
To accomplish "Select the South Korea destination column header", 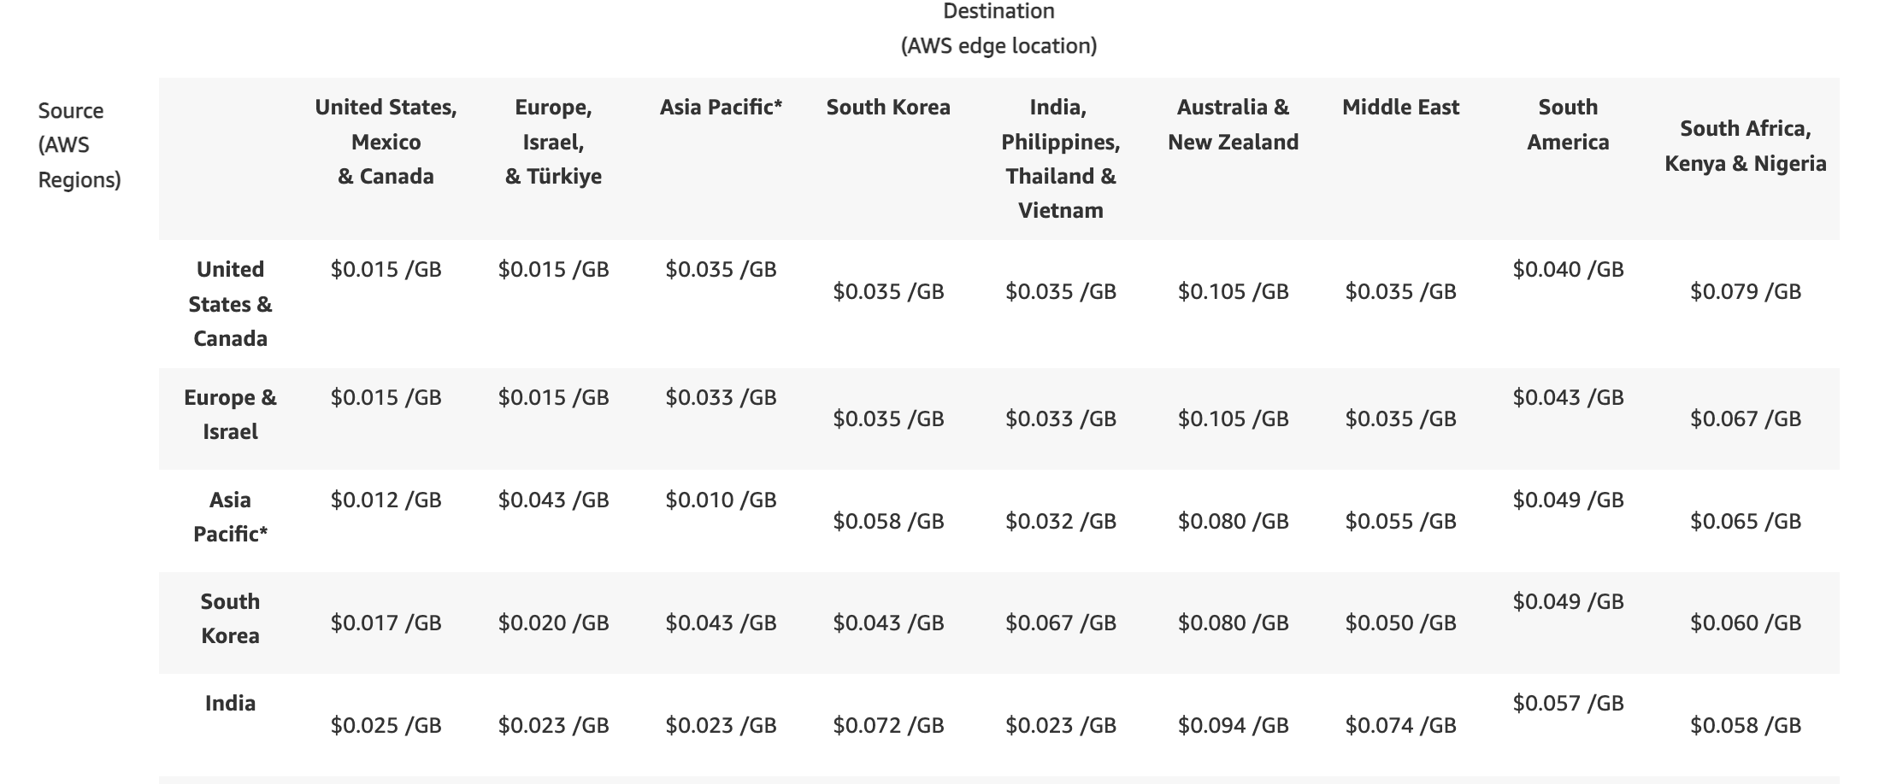I will click(x=888, y=108).
